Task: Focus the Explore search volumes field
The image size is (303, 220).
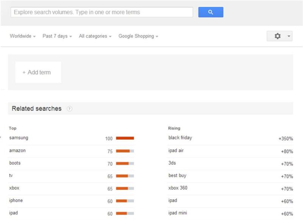Action: click(x=102, y=12)
